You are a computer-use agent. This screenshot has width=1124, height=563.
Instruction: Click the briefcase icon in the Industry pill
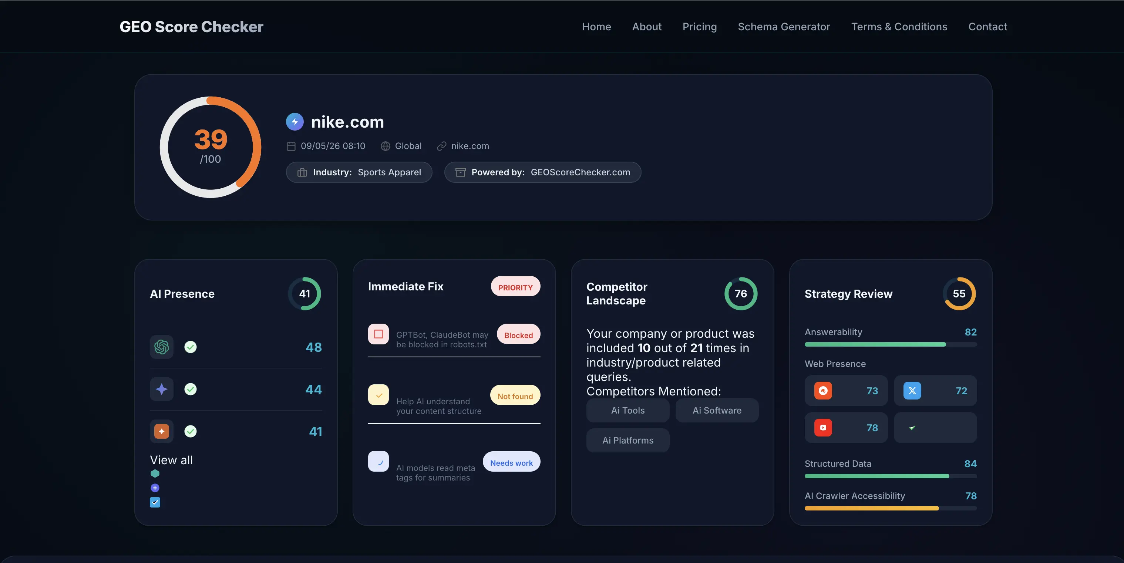pos(302,172)
